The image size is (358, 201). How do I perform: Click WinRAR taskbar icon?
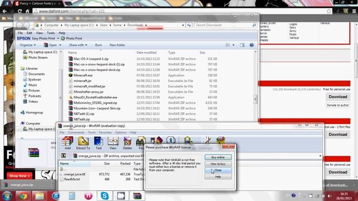tap(137, 196)
